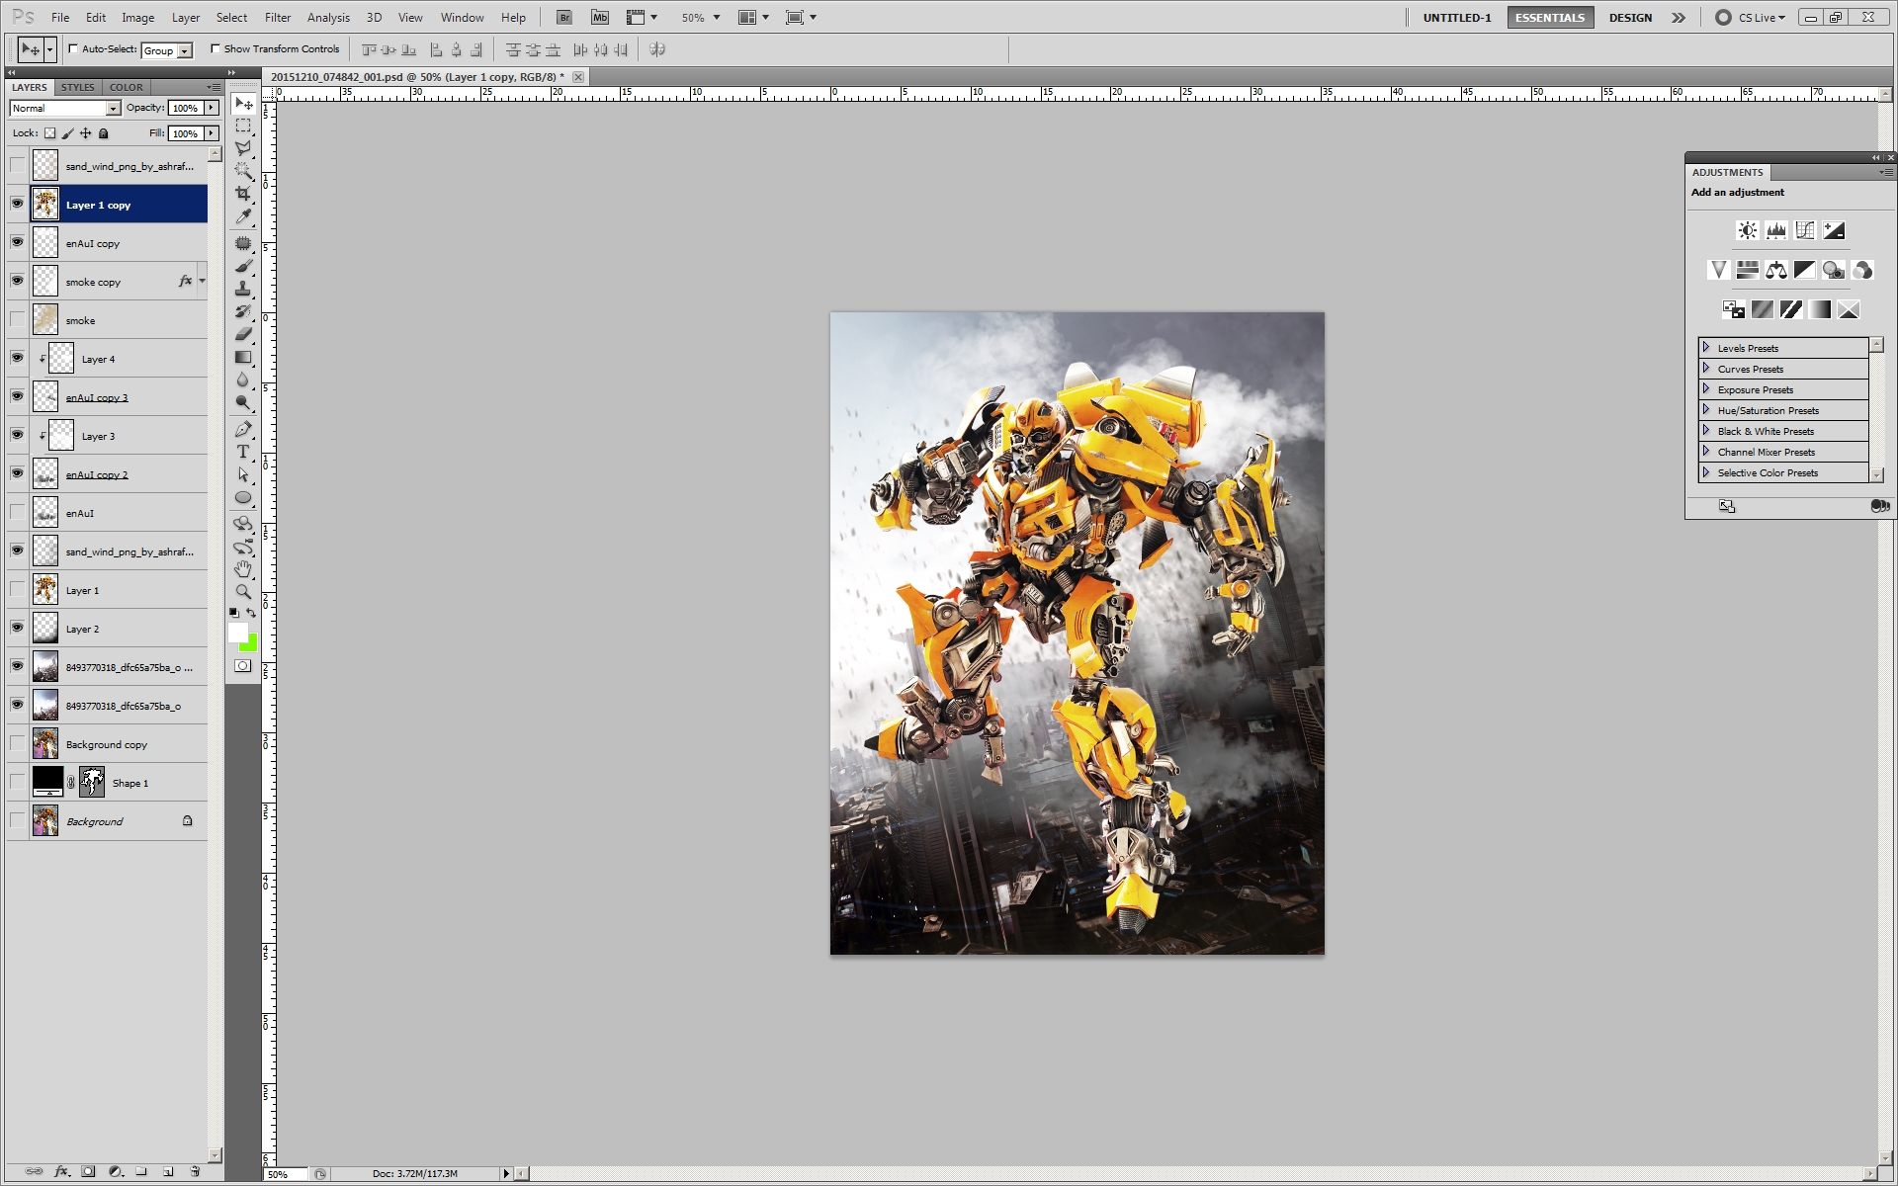Switch to Design workspace

click(1630, 18)
